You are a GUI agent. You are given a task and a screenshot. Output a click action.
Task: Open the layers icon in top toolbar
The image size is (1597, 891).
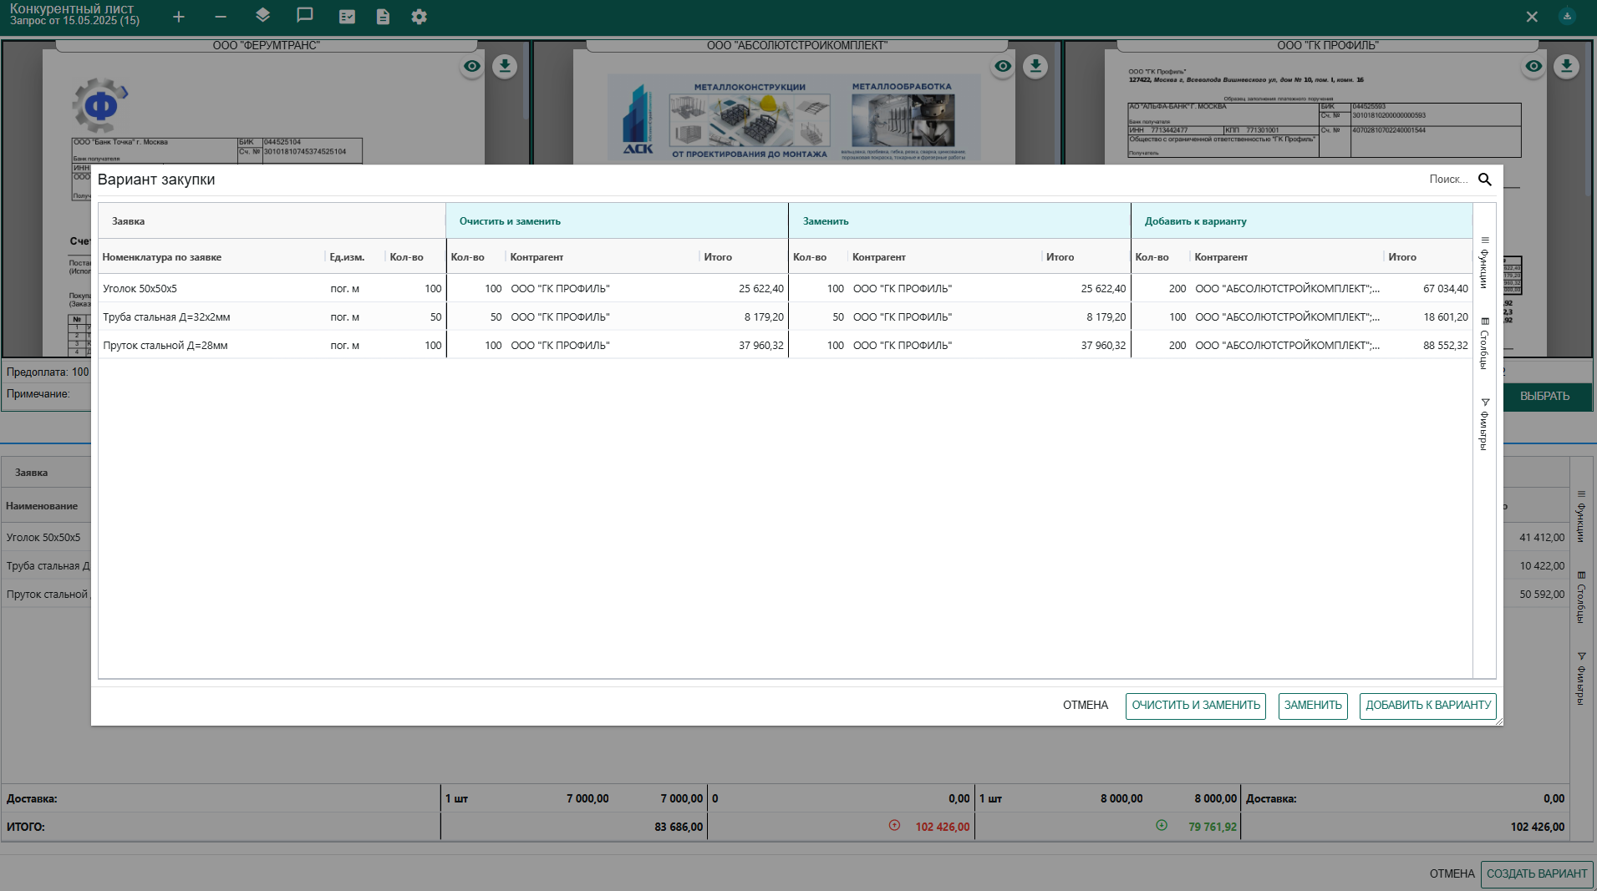pyautogui.click(x=262, y=16)
